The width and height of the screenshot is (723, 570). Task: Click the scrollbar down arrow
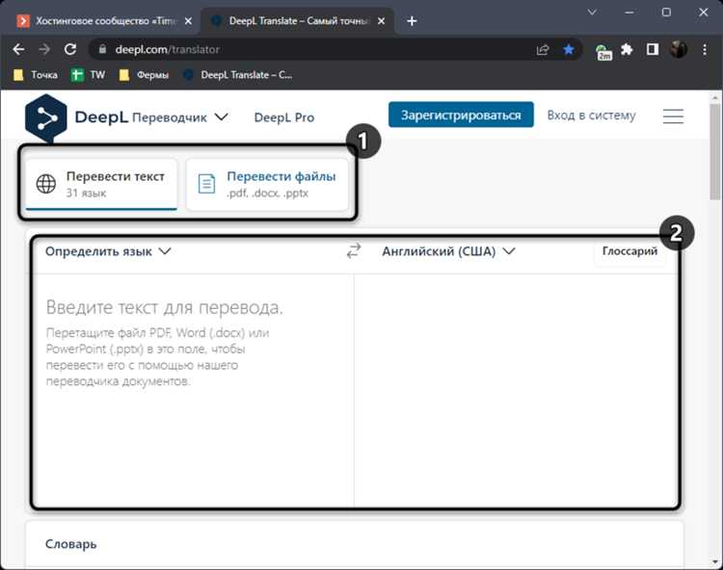[714, 561]
